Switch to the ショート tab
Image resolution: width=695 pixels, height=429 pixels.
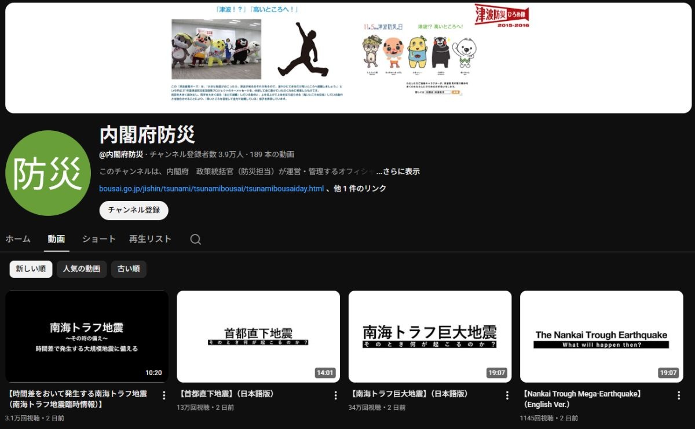(98, 239)
